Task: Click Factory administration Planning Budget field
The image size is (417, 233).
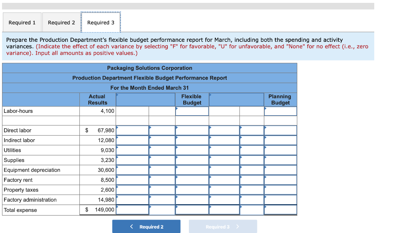Action: (281, 200)
